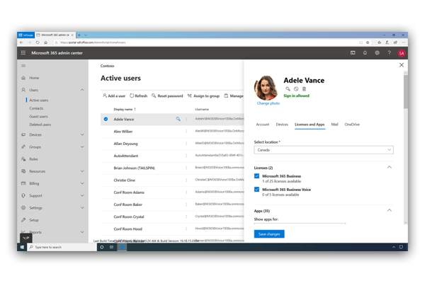Expand Resources navigation group

point(82,171)
